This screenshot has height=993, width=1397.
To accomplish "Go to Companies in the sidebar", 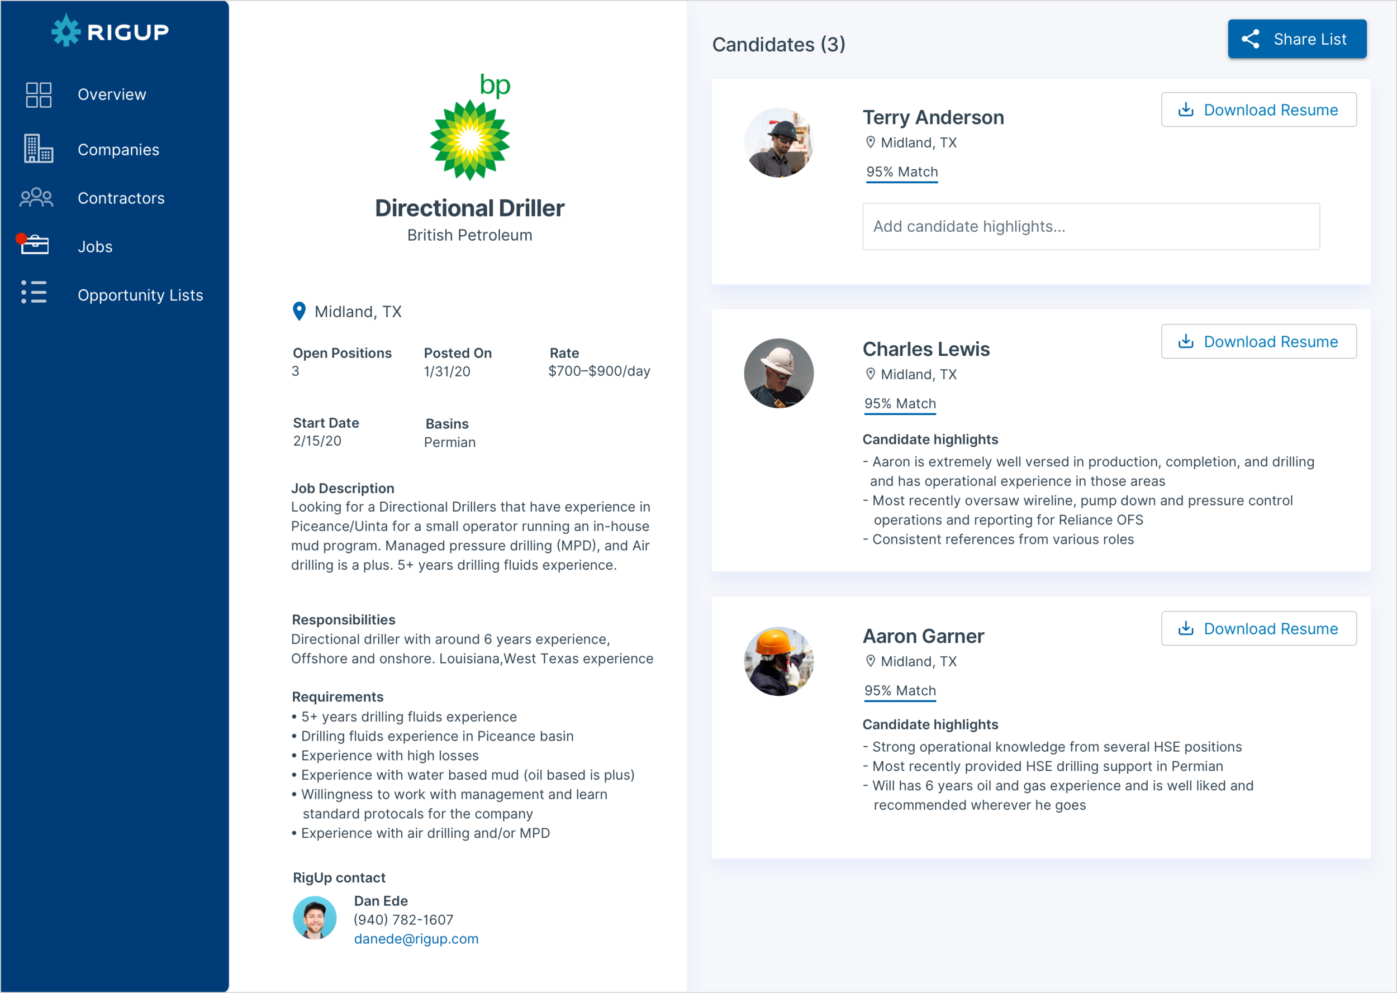I will point(118,150).
